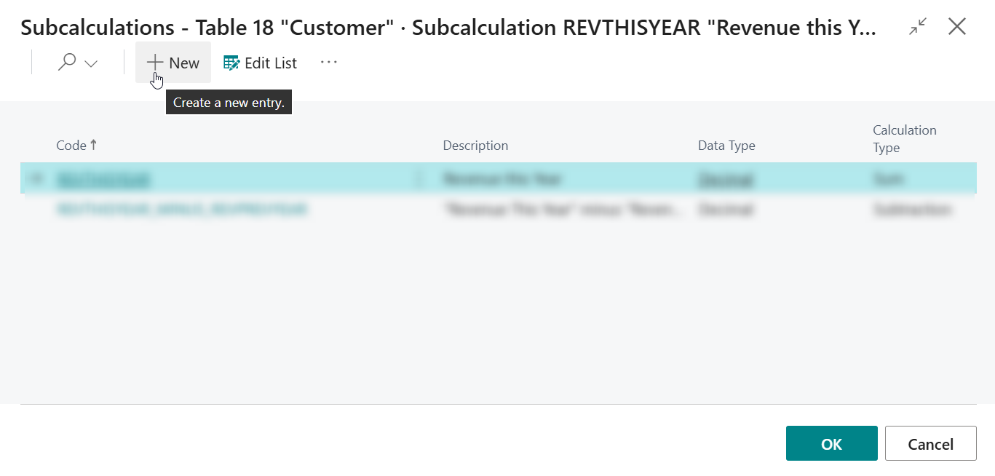Close the Subcalculations dialog with X
995x476 pixels.
tap(957, 28)
